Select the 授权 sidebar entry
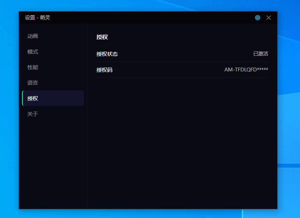 coord(53,98)
